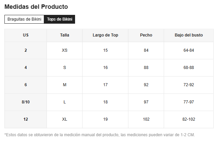Viewport: 215px width, 144px height.
Task: Click the Medidas del Producto heading
Action: [x=36, y=7]
